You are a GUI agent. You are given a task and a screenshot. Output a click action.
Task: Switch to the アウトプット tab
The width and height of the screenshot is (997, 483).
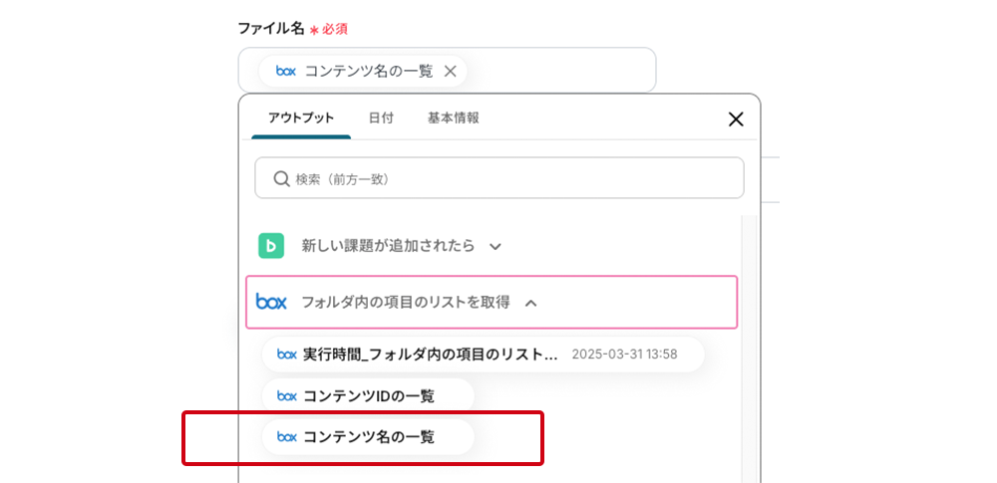click(x=300, y=118)
